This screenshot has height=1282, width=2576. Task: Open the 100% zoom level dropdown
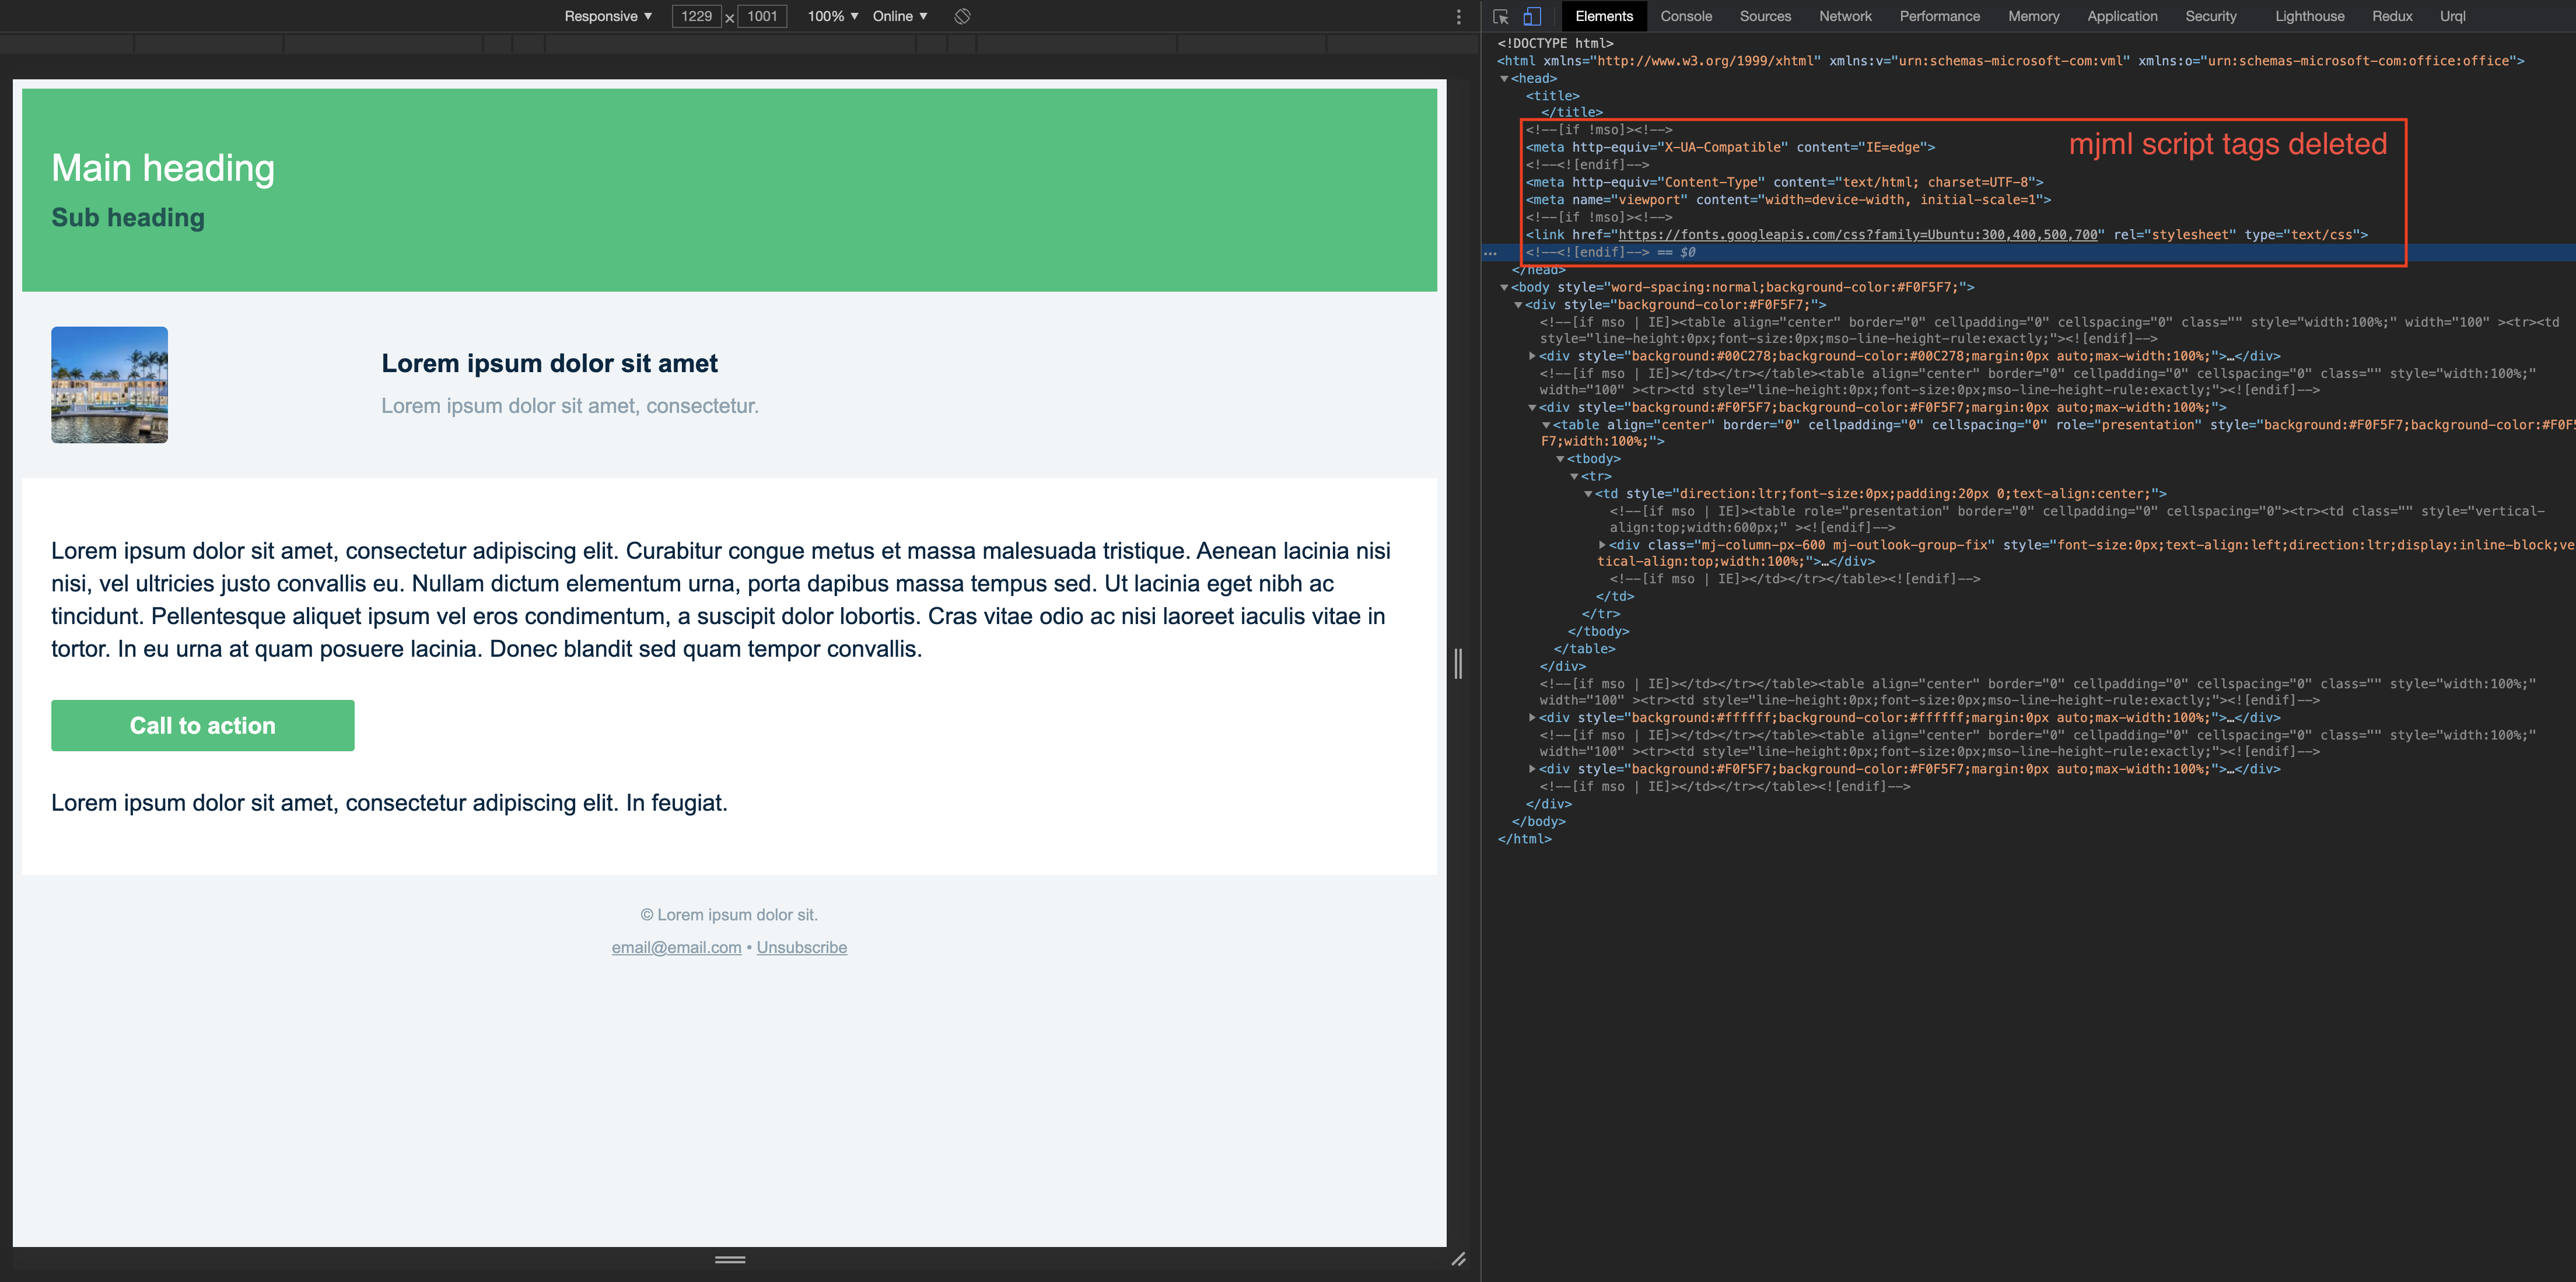[830, 16]
